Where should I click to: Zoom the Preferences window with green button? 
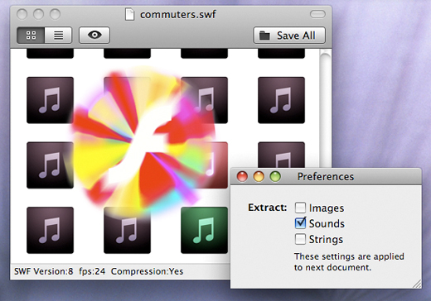(275, 176)
